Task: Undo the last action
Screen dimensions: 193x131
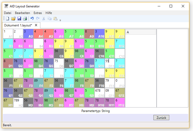Action: click(x=32, y=18)
